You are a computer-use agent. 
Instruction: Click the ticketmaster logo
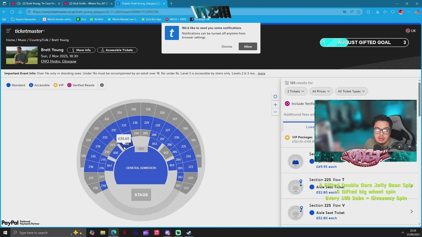tap(29, 31)
